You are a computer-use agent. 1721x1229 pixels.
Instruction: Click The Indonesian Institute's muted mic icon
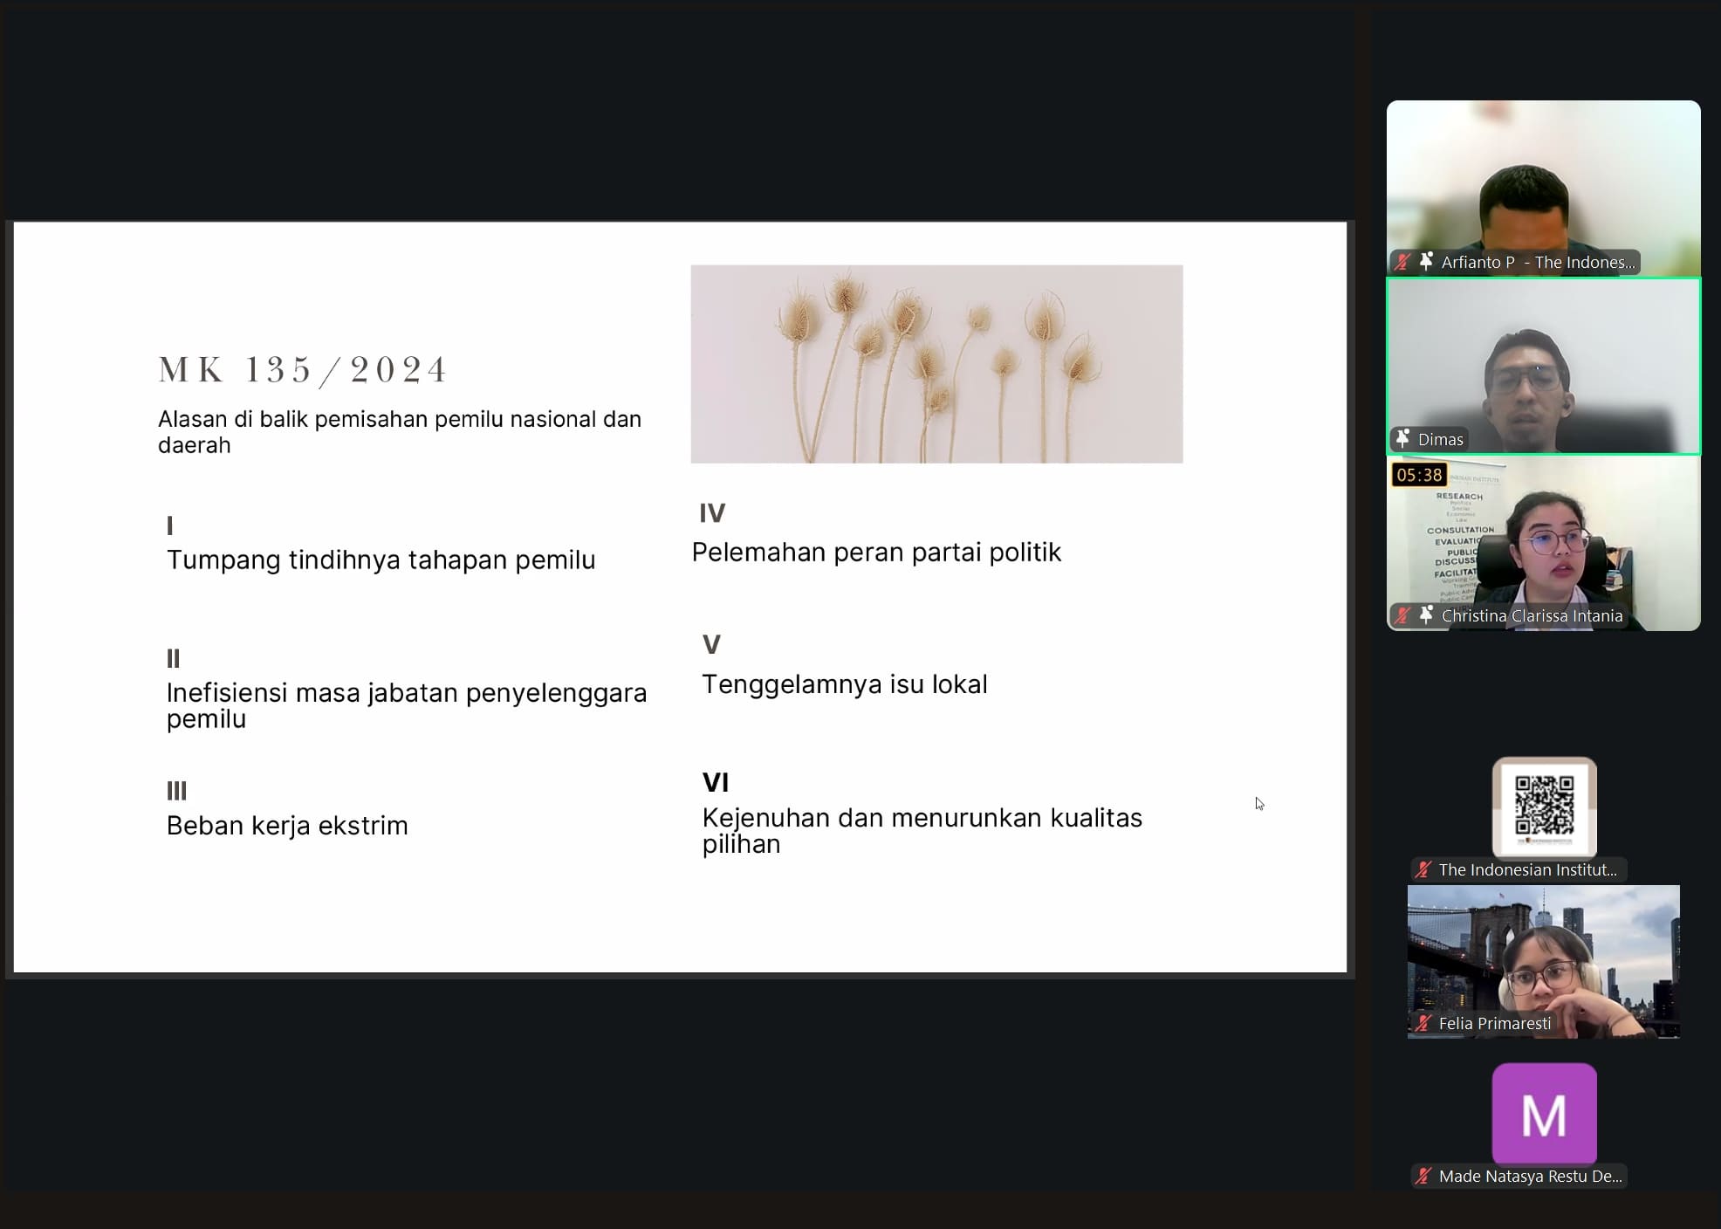1423,869
